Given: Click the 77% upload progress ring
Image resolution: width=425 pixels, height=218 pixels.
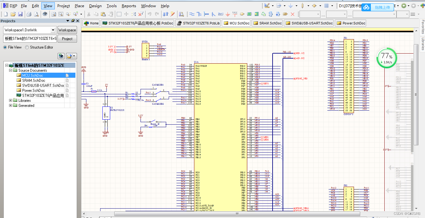Looking at the screenshot, I should tap(387, 58).
